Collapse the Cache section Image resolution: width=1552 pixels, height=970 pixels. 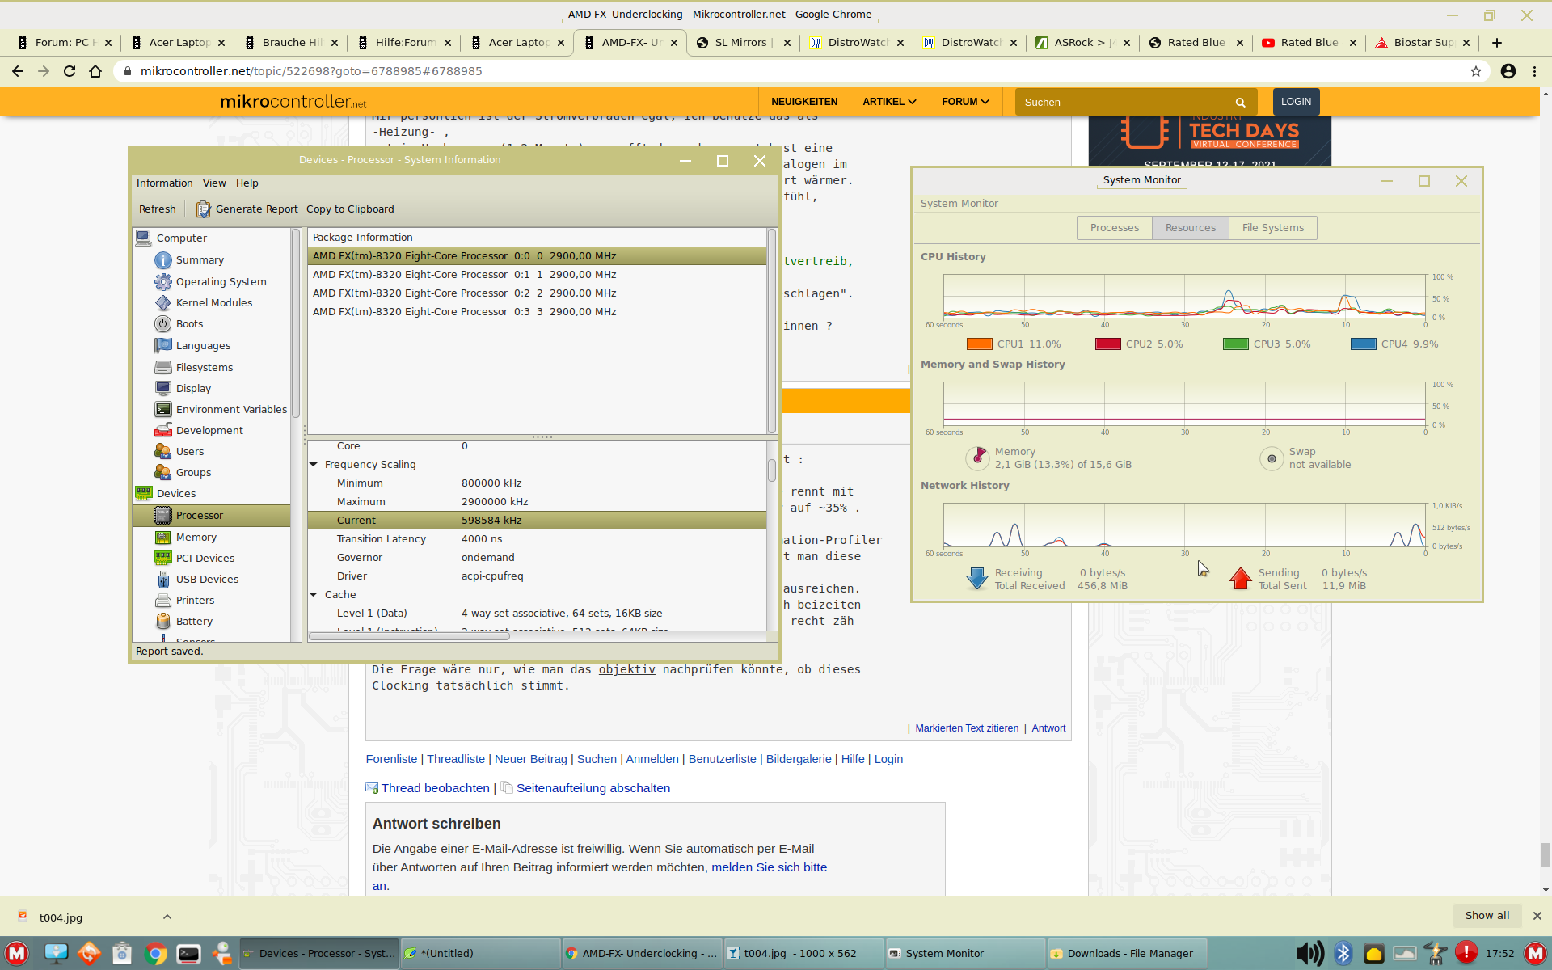(314, 594)
